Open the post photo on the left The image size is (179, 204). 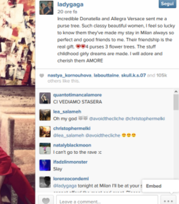[x=18, y=102]
